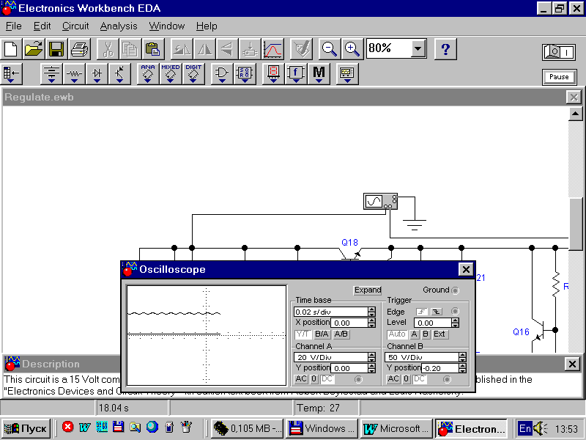Screen dimensions: 586x440
Task: Open the Transistors parts bin
Action: click(x=119, y=74)
